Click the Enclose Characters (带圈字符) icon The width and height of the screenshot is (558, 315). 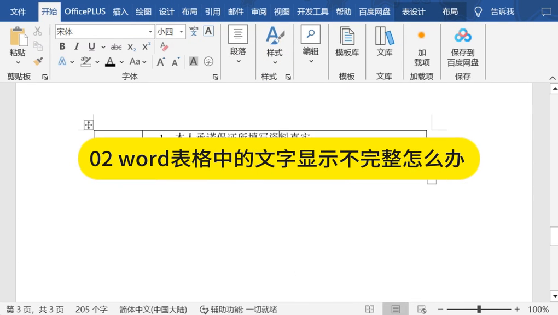coord(208,61)
